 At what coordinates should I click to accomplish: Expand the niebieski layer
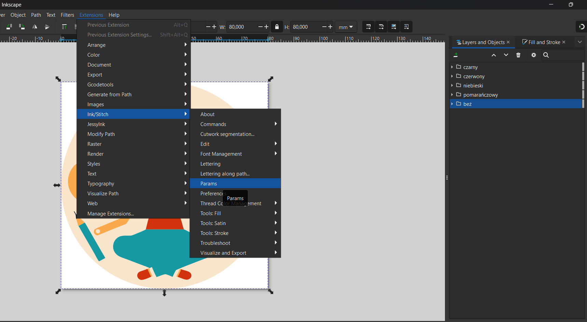(452, 85)
